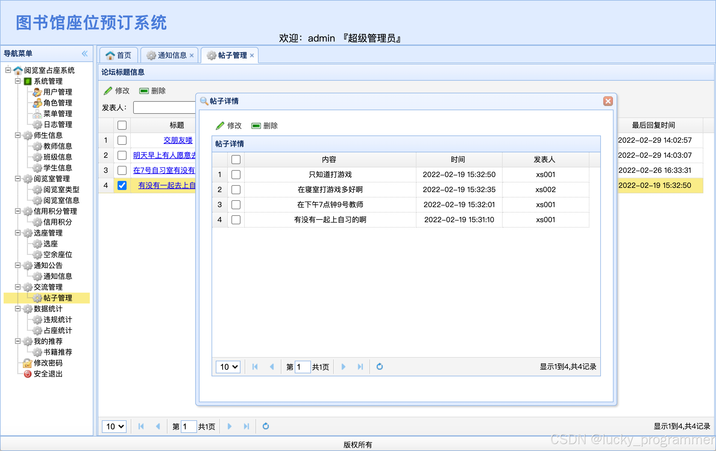Collapse the 交流管理 tree node

tap(18, 287)
